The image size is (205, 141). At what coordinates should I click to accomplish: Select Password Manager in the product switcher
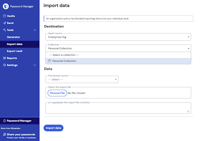pos(20,121)
